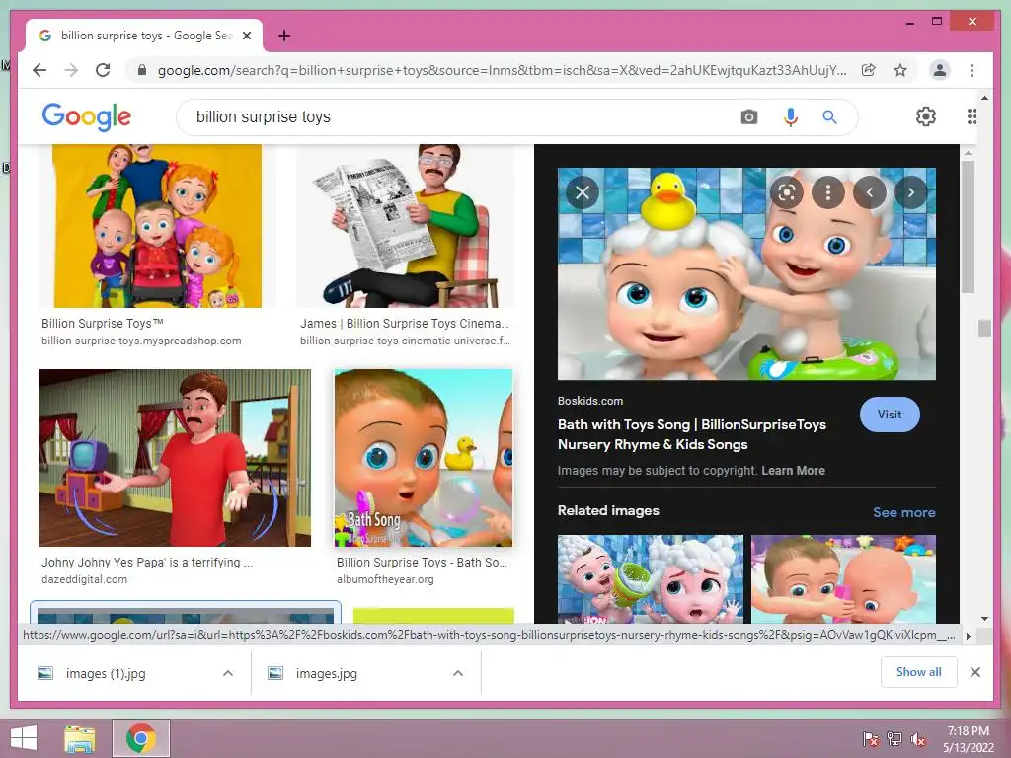Click the page scroll down arrow
1011x758 pixels.
click(x=984, y=619)
